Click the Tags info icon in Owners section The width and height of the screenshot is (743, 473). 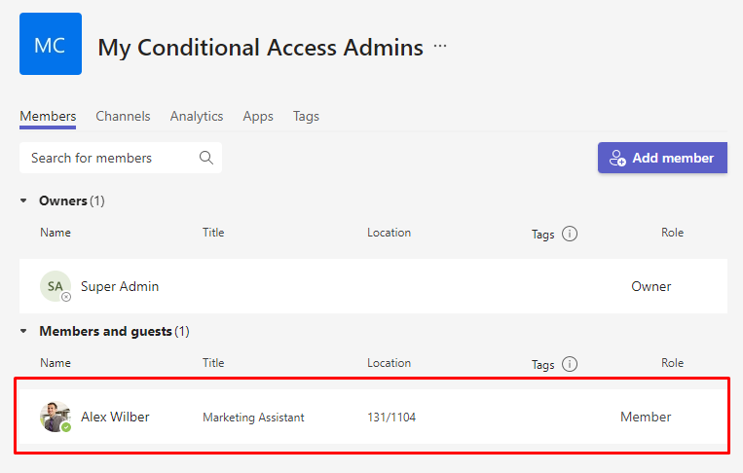570,234
